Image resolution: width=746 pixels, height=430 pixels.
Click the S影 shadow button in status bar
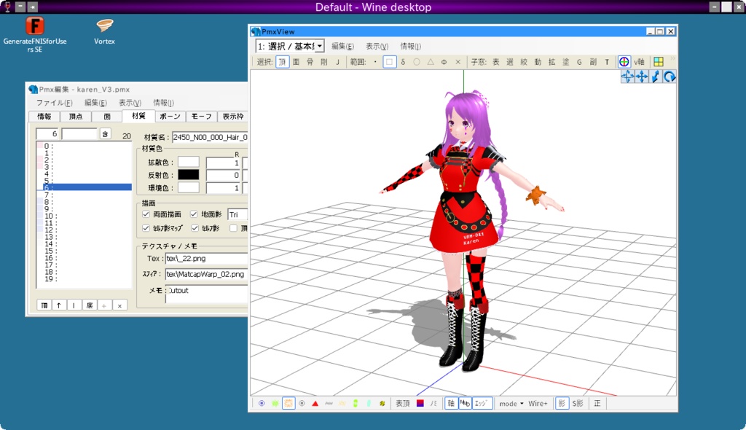(578, 402)
